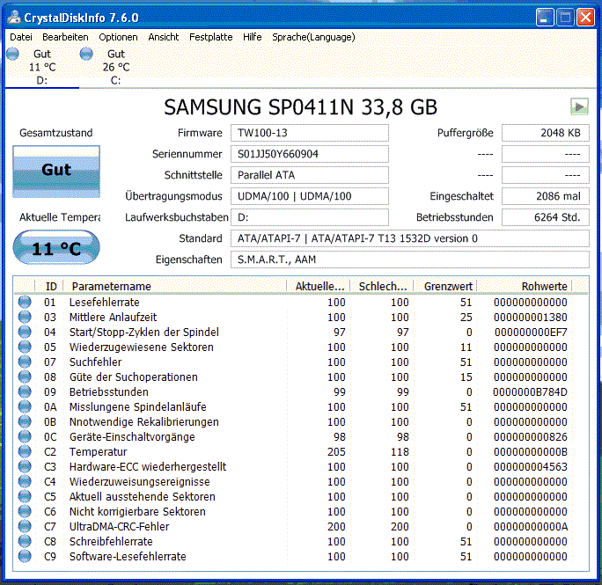Click status icon for row 09 Betriebsstunden
Image resolution: width=602 pixels, height=585 pixels.
click(25, 392)
